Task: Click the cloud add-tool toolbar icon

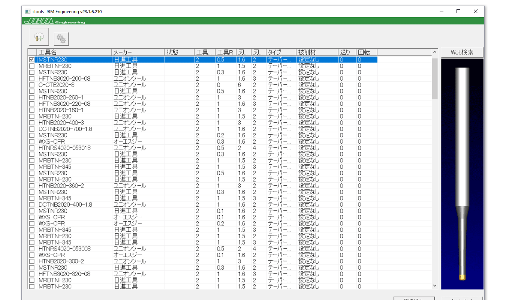Action: pyautogui.click(x=39, y=37)
